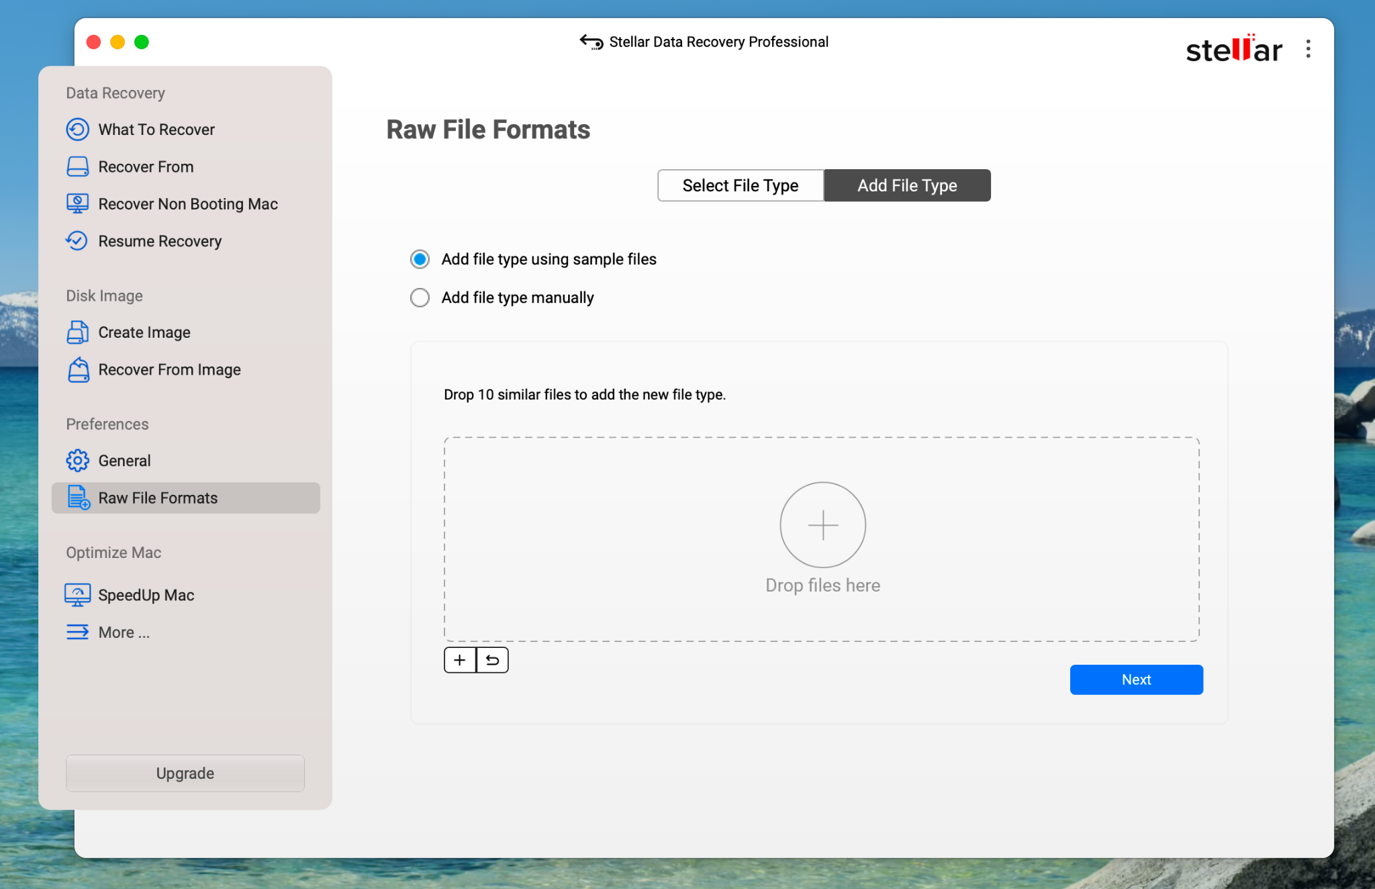Screen dimensions: 1375x889
Task: Open Resume Recovery label in sidebar
Action: coord(160,241)
